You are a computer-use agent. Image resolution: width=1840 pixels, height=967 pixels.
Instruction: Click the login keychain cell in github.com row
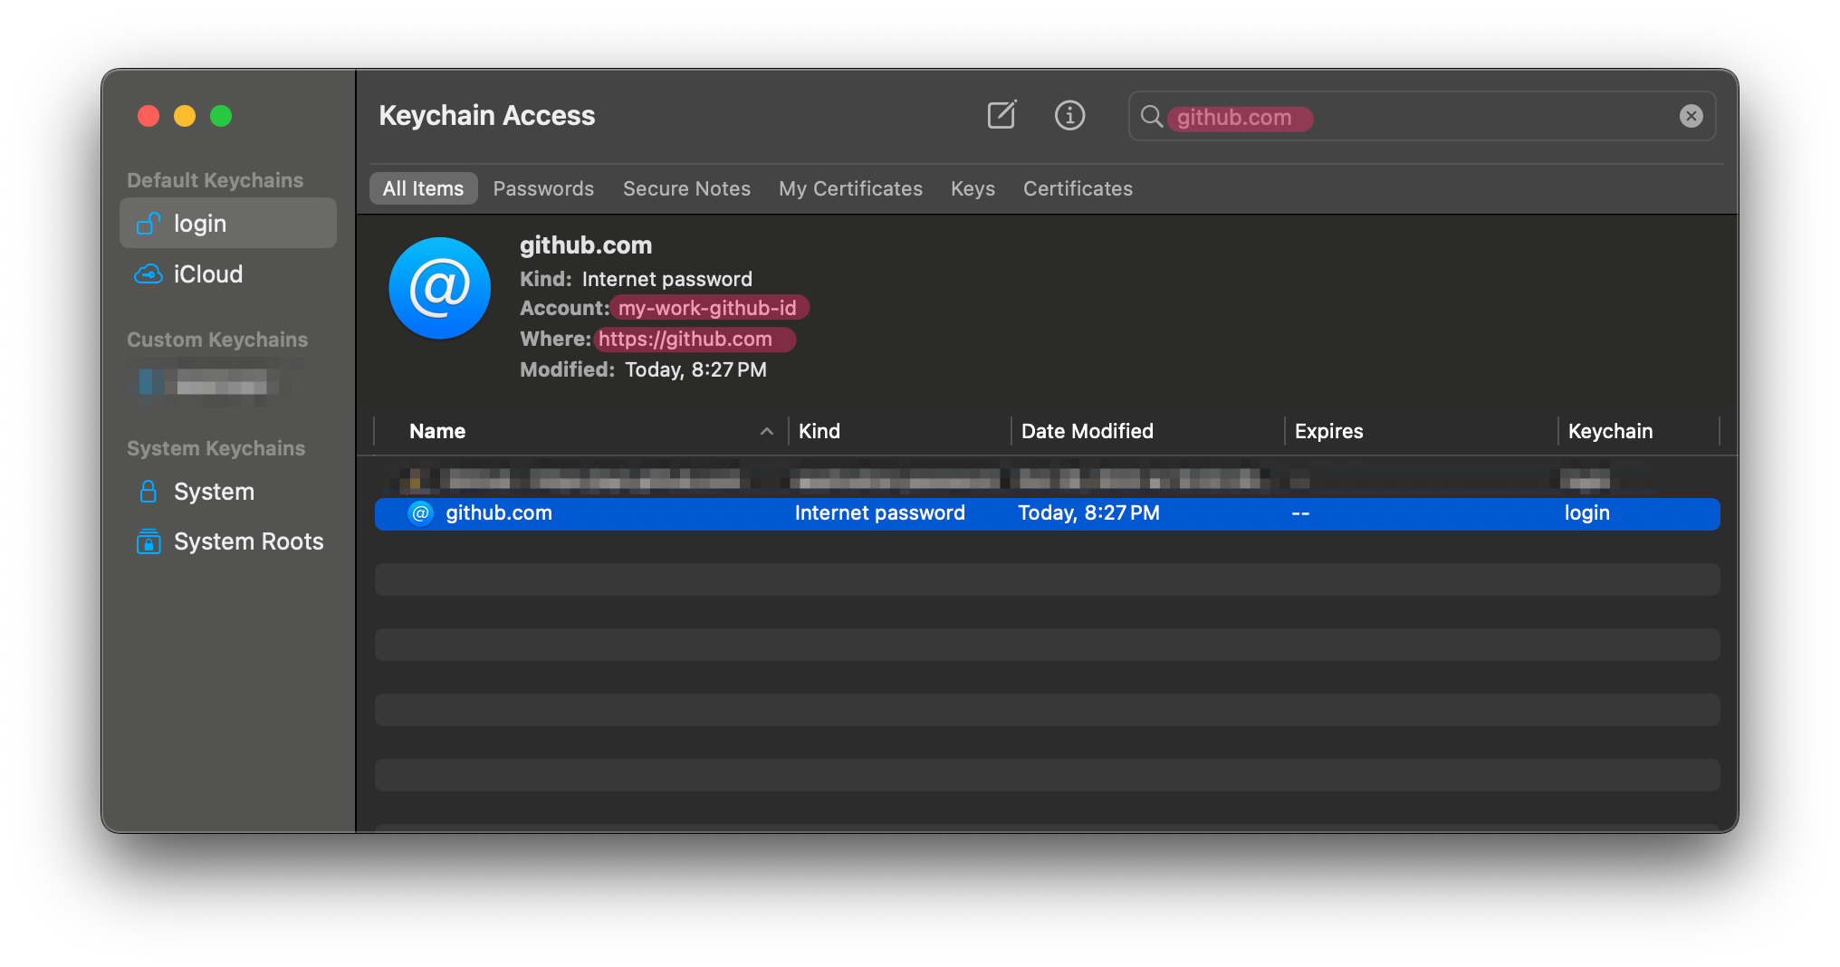point(1586,513)
